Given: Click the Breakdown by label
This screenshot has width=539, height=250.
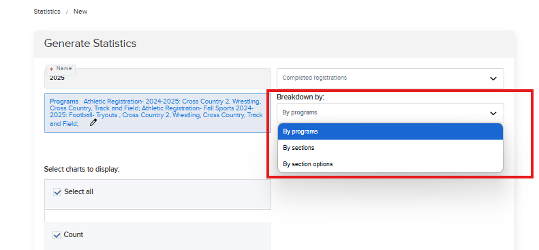Looking at the screenshot, I should click(301, 97).
